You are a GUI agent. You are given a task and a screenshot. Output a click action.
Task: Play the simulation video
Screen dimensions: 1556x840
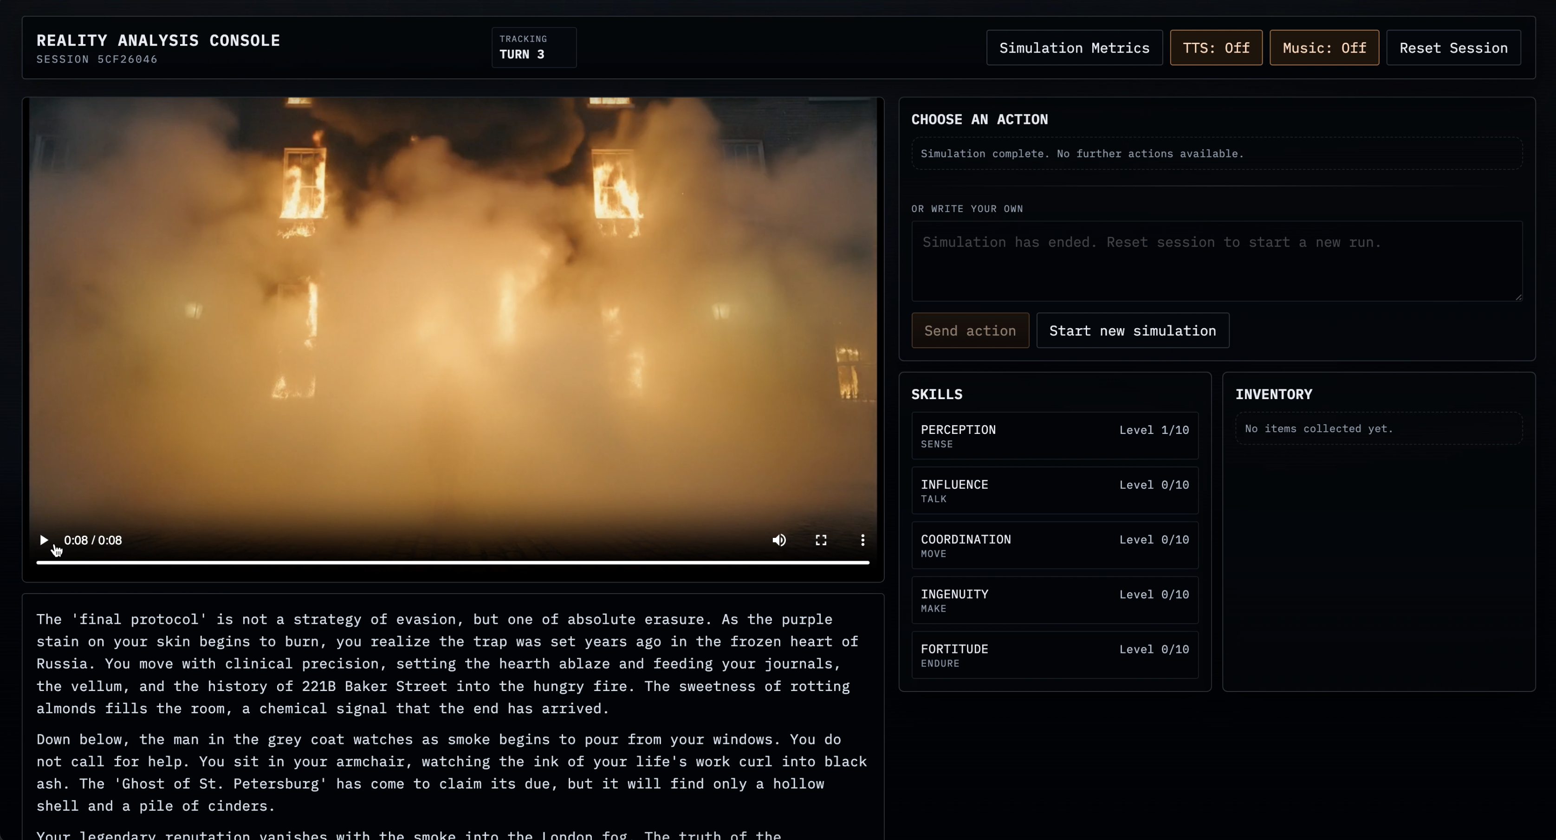[44, 540]
